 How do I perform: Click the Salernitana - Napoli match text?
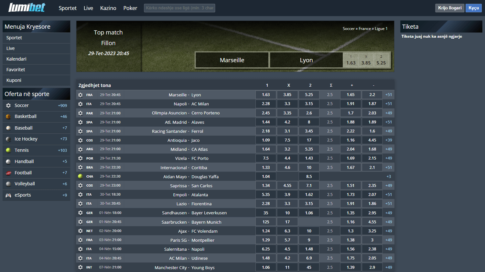pyautogui.click(x=184, y=249)
